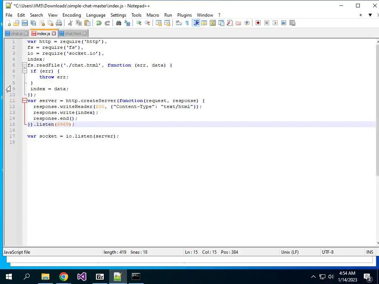Click the Zoom Out magnifier icon

coord(147,23)
